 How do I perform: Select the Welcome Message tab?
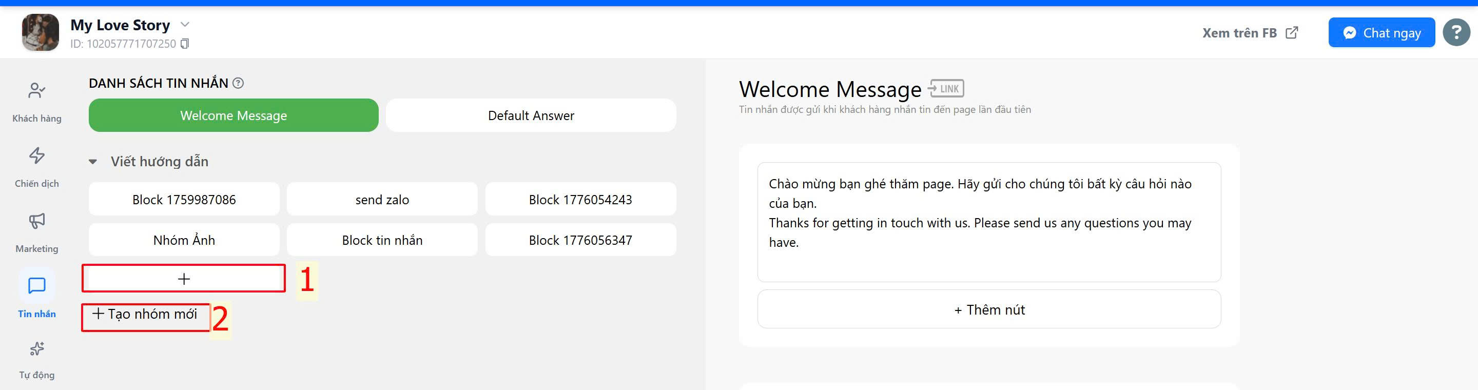point(234,115)
